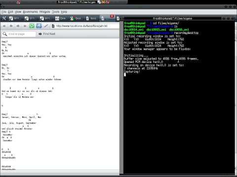237x177 pixels.
Task: Click the terminal window's left scrollbar
Action: pyautogui.click(x=122, y=97)
